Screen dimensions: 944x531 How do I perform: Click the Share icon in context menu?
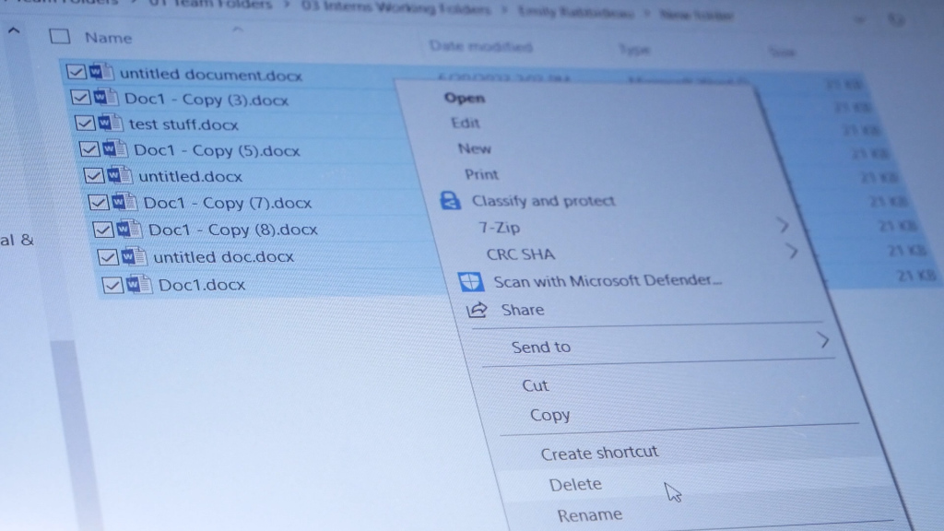(x=477, y=311)
